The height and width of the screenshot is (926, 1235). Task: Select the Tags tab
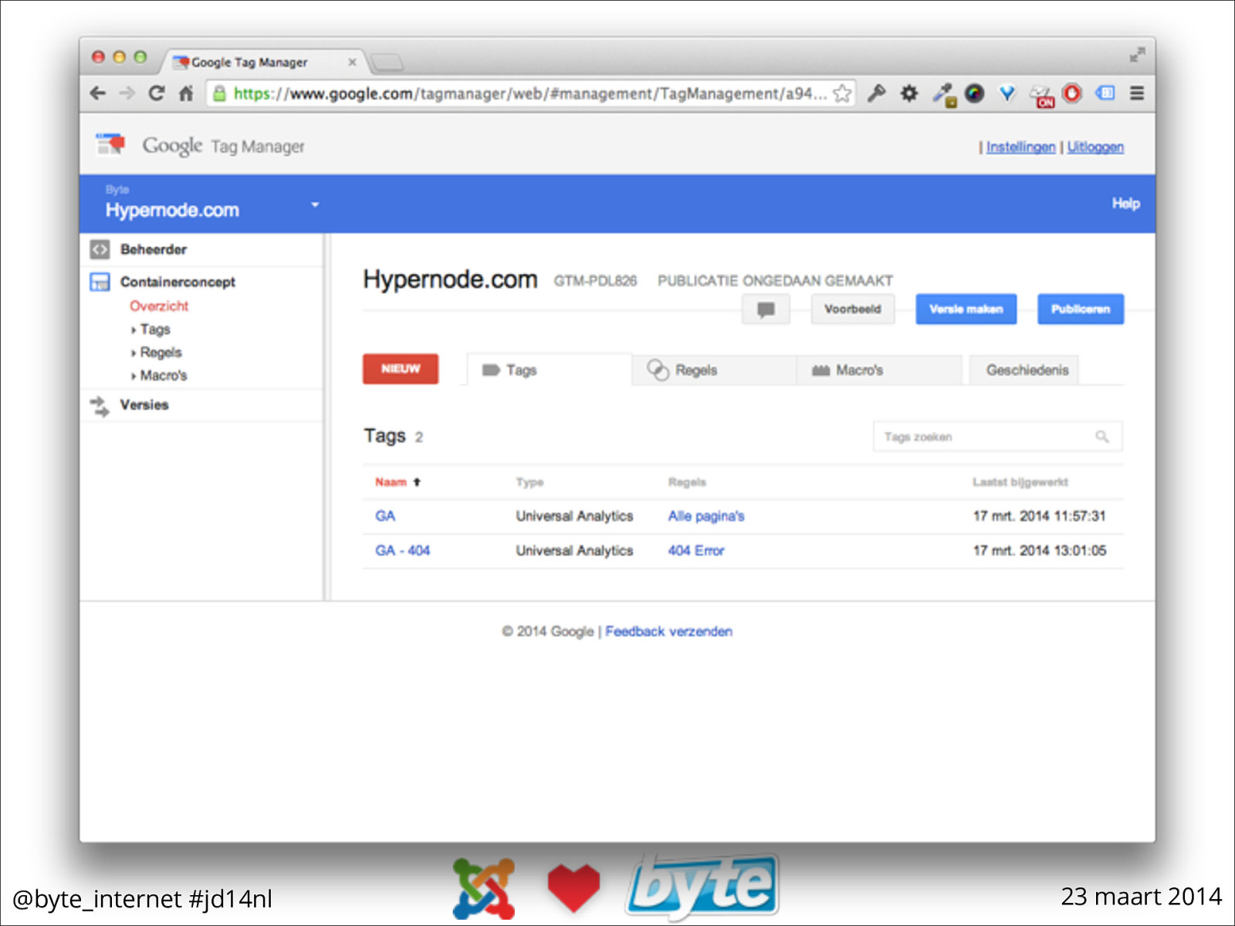[x=550, y=370]
